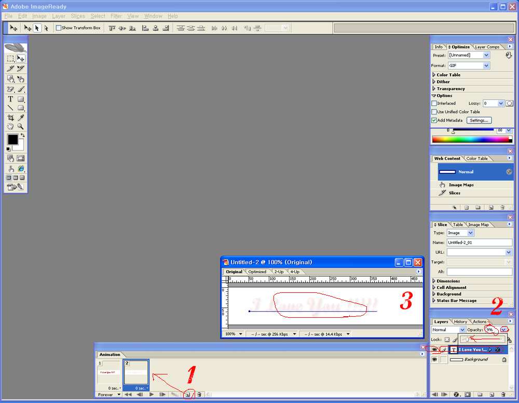Screen dimensions: 519x403
Task: Click the Settings... button
Action: point(479,120)
